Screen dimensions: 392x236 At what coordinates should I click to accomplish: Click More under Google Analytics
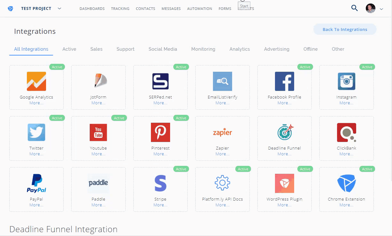tap(36, 103)
